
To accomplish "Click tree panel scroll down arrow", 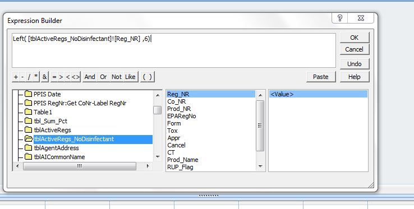I will click(158, 157).
